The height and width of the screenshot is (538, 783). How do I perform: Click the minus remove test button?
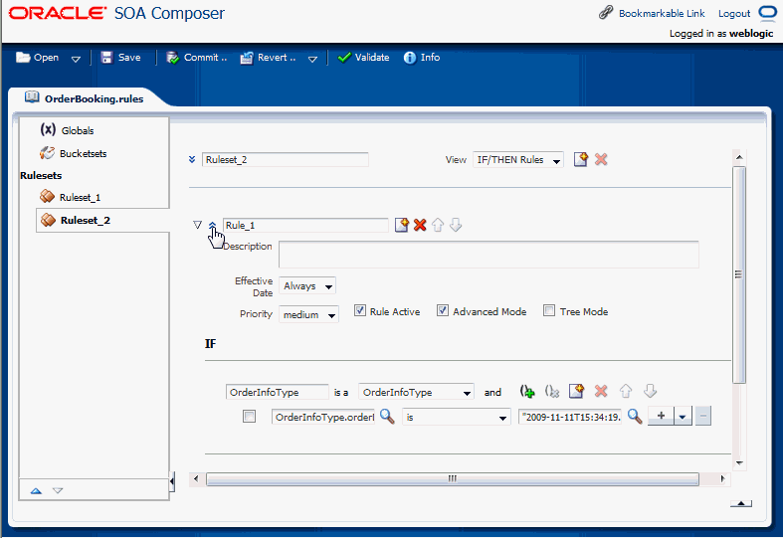pyautogui.click(x=703, y=416)
